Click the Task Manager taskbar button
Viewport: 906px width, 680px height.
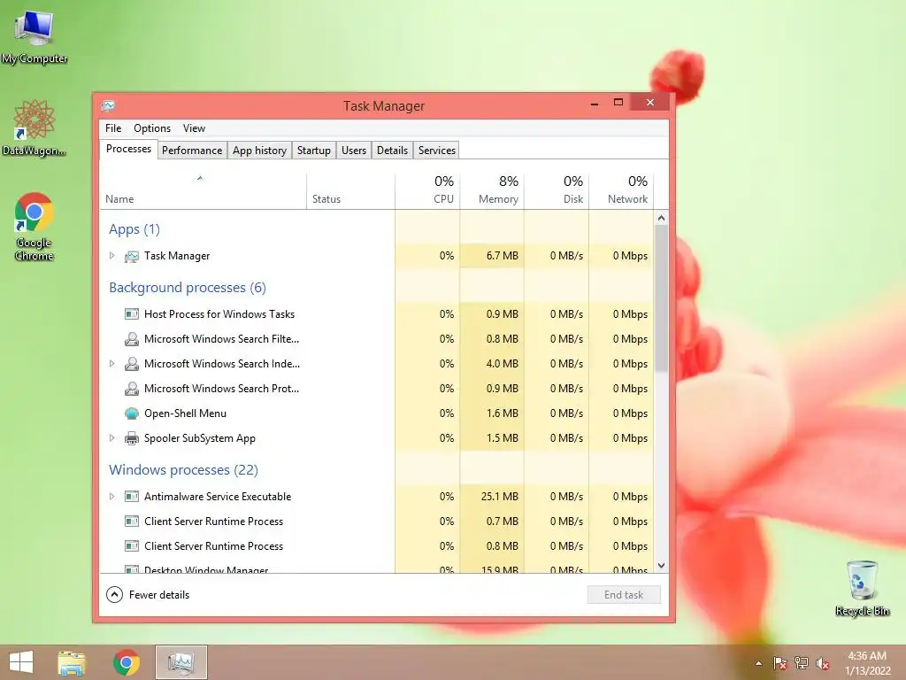180,662
